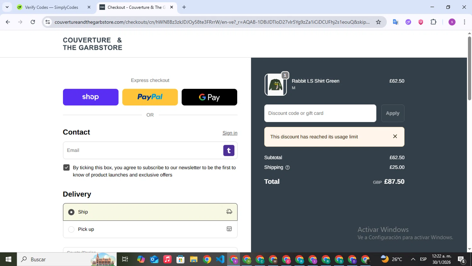
Task: Select the Pick up delivery option
Action: pos(150,229)
